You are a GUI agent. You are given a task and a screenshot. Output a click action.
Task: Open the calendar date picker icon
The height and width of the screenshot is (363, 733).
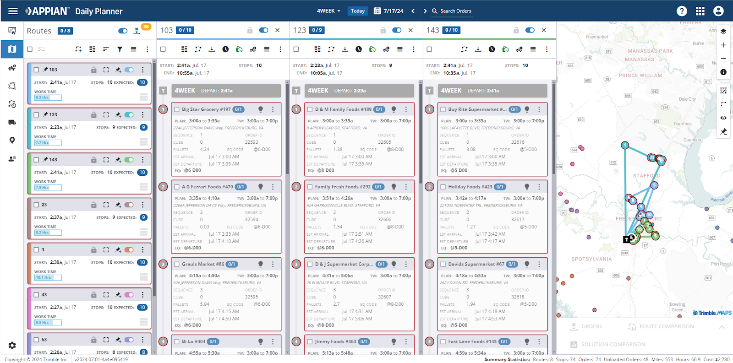[x=377, y=11]
